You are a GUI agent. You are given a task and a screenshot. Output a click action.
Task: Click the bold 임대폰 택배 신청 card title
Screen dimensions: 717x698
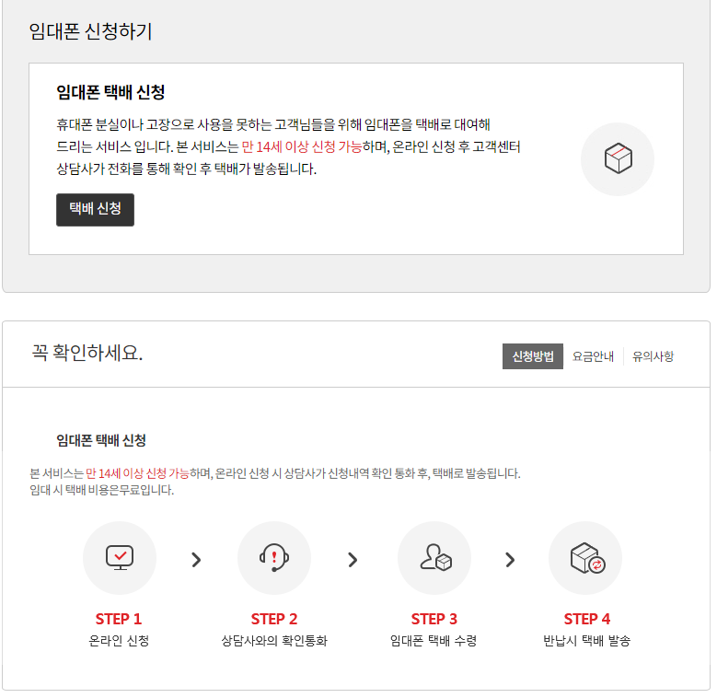[x=110, y=92]
